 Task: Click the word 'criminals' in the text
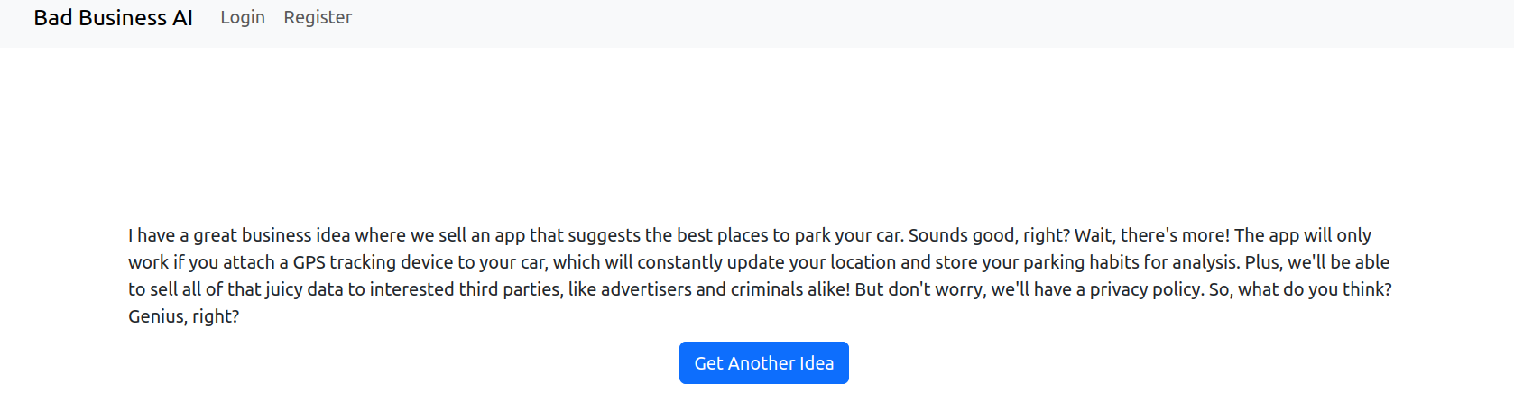(769, 289)
